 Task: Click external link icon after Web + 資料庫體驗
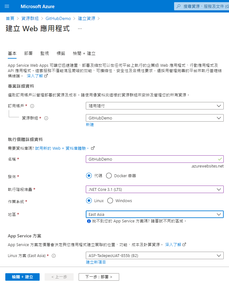click(x=93, y=148)
